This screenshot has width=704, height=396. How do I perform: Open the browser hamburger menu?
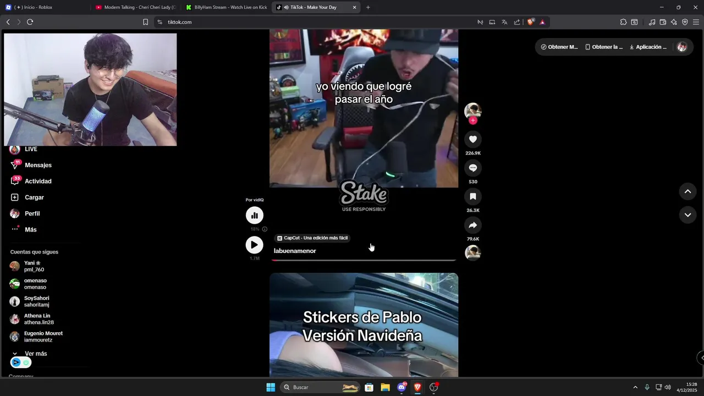[x=696, y=22]
